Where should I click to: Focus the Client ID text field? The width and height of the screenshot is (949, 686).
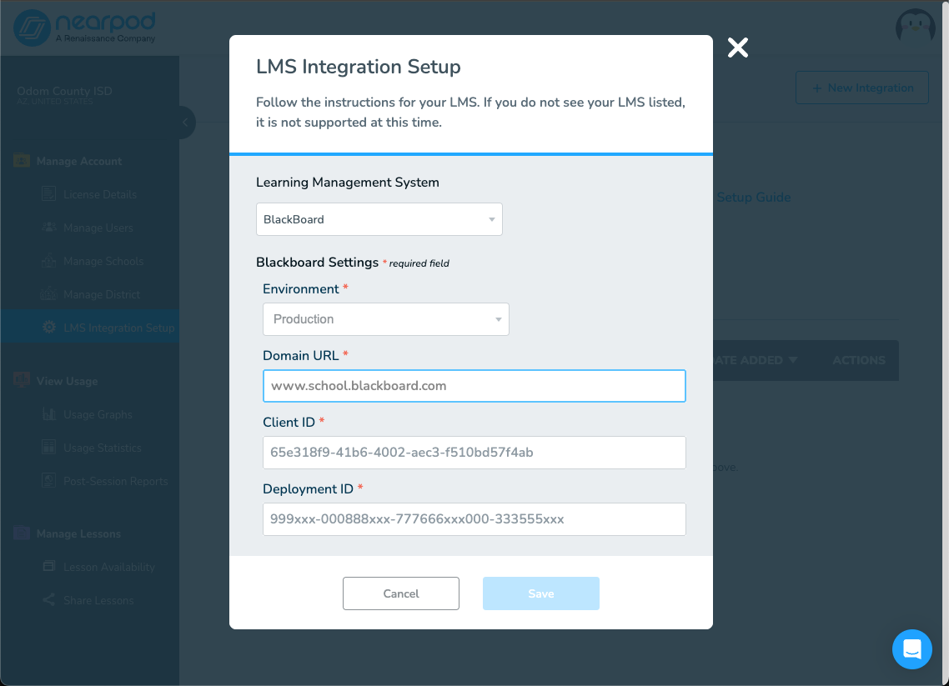pos(474,453)
